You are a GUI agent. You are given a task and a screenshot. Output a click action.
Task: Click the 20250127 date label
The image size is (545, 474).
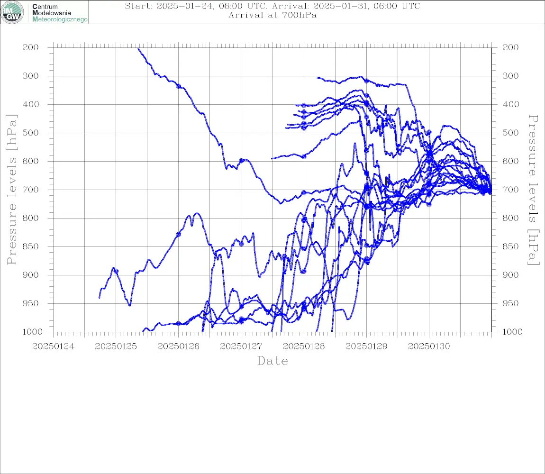[x=241, y=346]
